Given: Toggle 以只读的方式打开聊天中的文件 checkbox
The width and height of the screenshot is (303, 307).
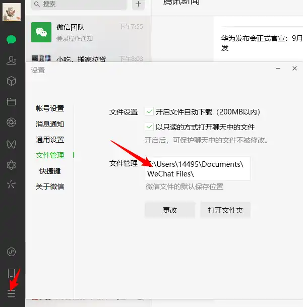Looking at the screenshot, I should point(149,127).
